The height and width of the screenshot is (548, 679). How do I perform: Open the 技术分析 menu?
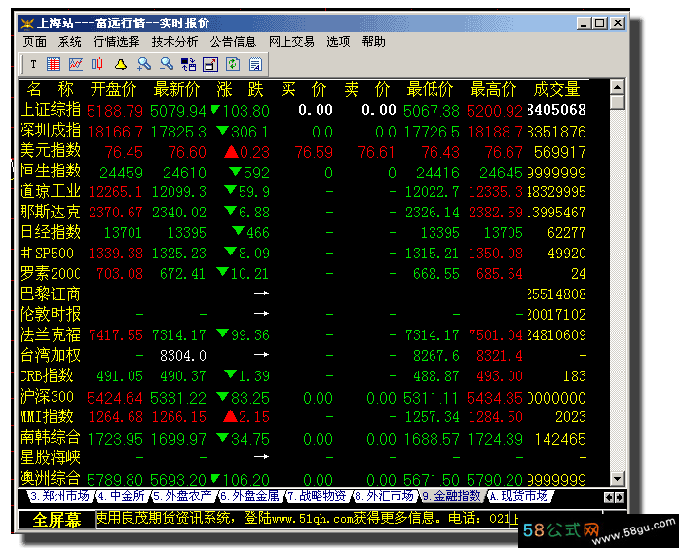click(x=175, y=42)
